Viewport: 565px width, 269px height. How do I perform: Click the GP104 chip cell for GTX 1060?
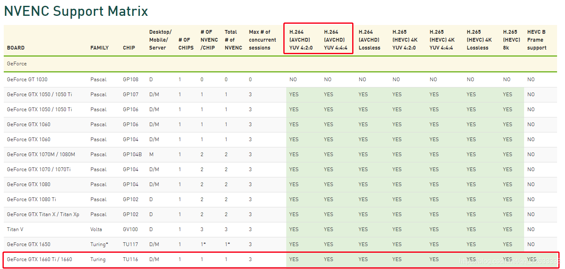coord(130,139)
